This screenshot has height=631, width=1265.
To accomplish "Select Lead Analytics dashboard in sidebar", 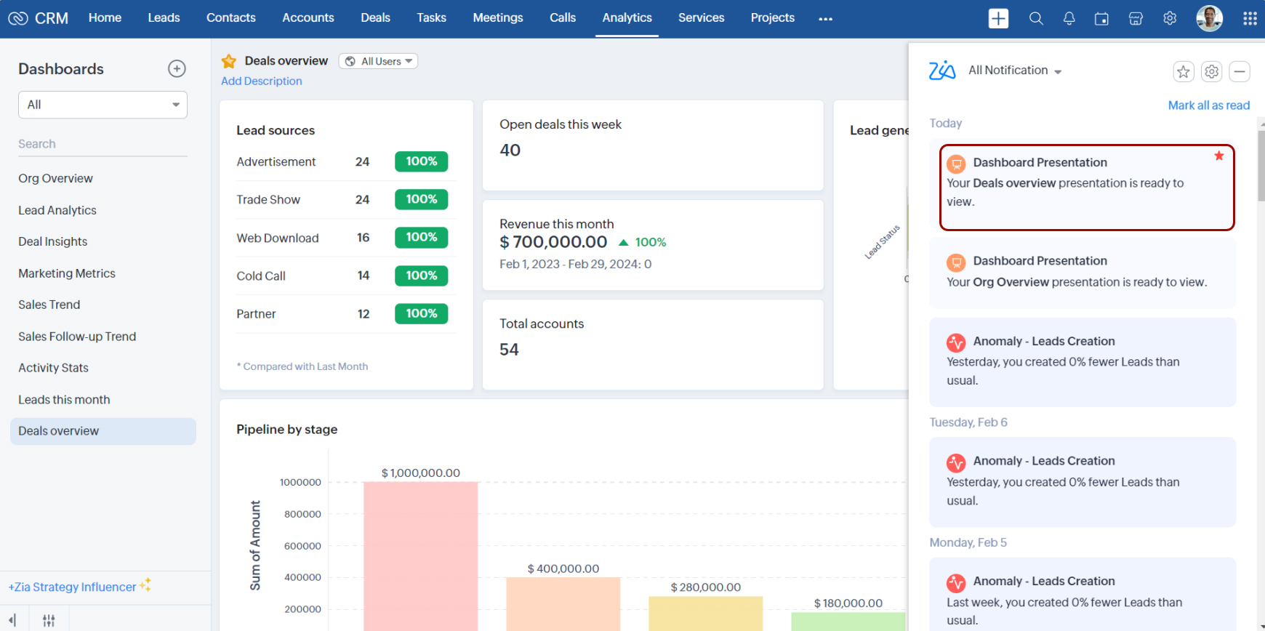I will coord(57,210).
